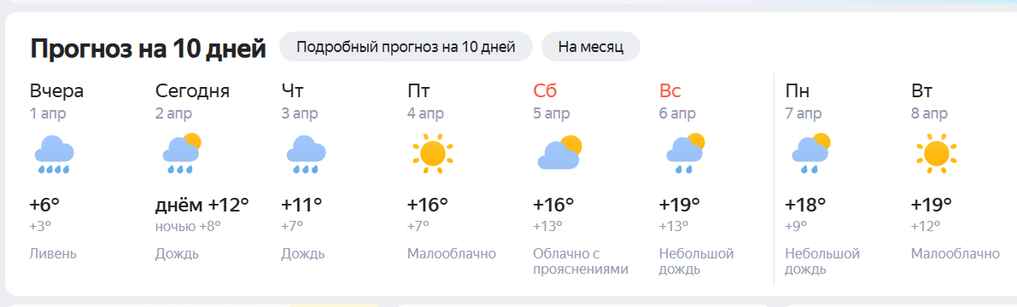The height and width of the screenshot is (307, 1017).
Task: Open the monthly forecast 'На месяц'
Action: click(591, 47)
